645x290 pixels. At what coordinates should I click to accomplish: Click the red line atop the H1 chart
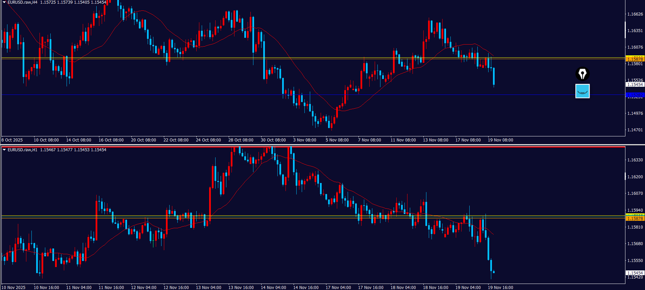point(304,147)
